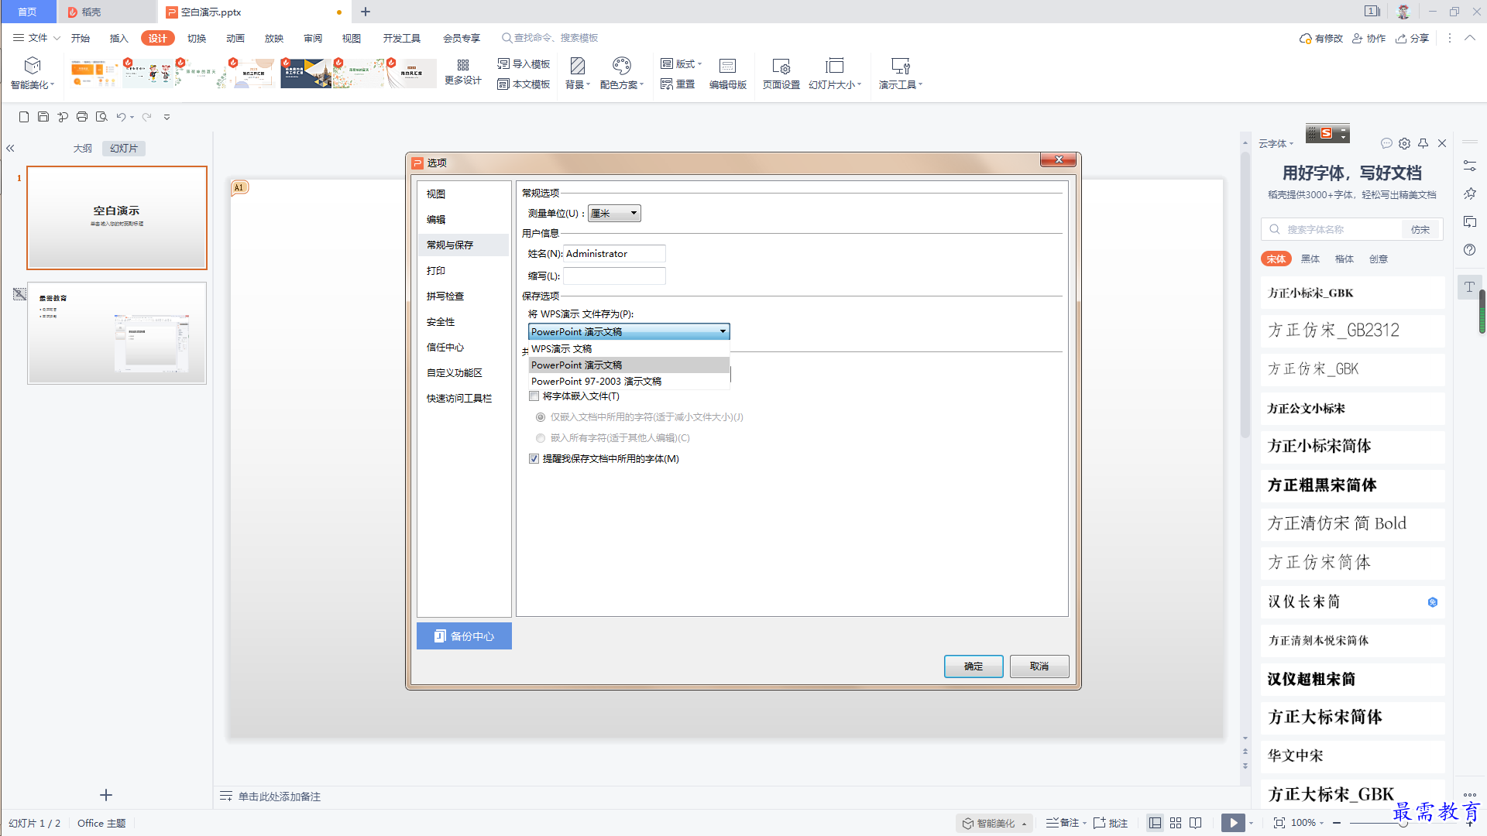
Task: Open the 文件 menu dropdown
Action: [x=36, y=38]
